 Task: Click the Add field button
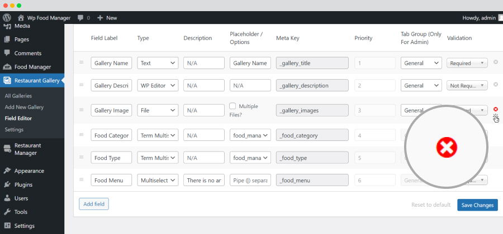[94, 204]
